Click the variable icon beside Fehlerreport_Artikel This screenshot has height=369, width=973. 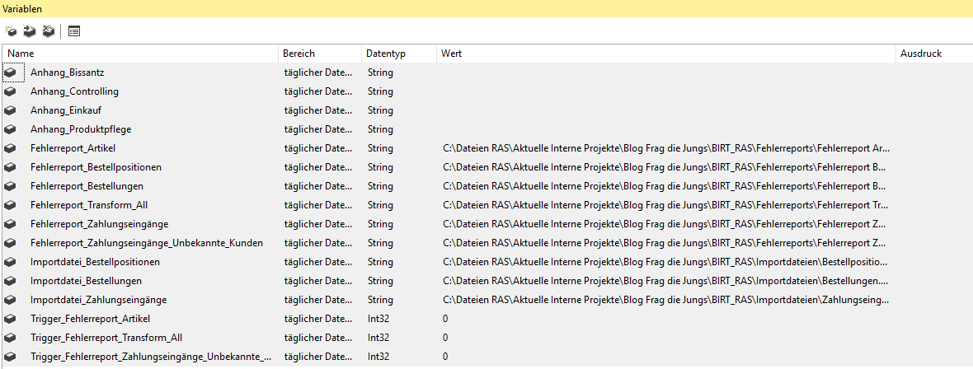[10, 148]
